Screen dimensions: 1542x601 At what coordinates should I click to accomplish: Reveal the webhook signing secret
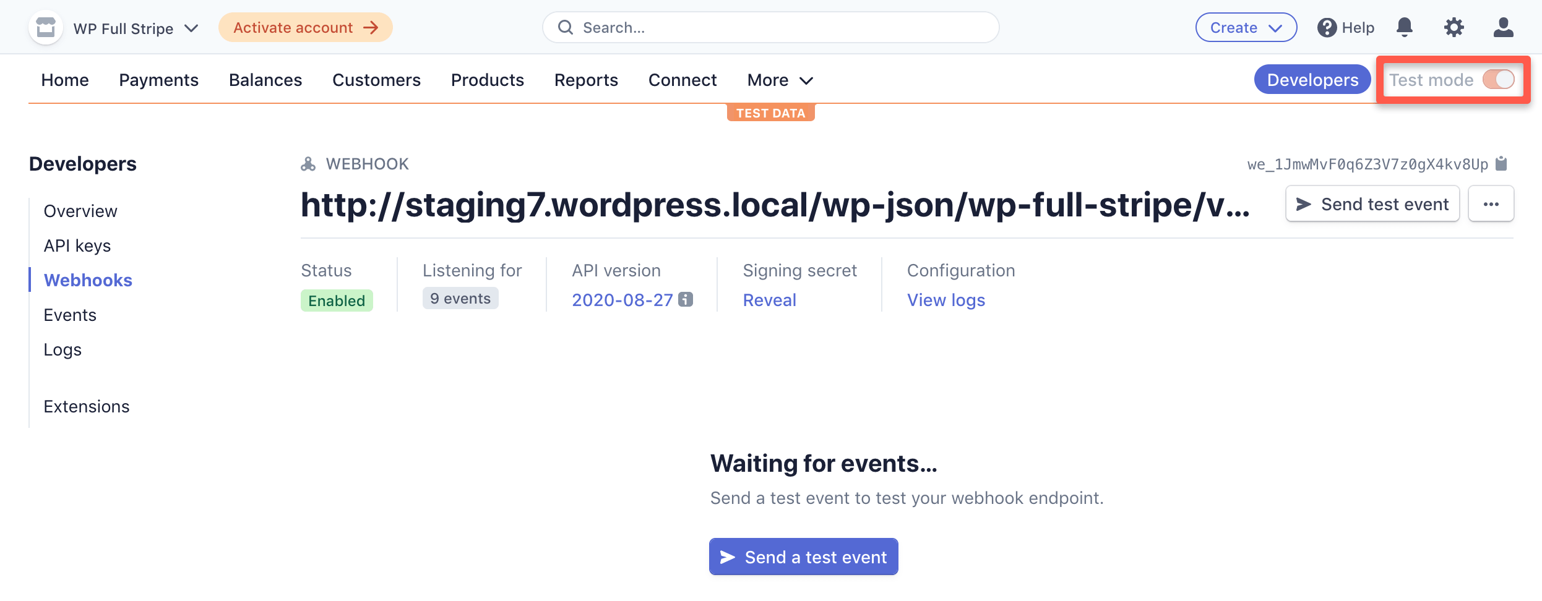[x=769, y=299]
